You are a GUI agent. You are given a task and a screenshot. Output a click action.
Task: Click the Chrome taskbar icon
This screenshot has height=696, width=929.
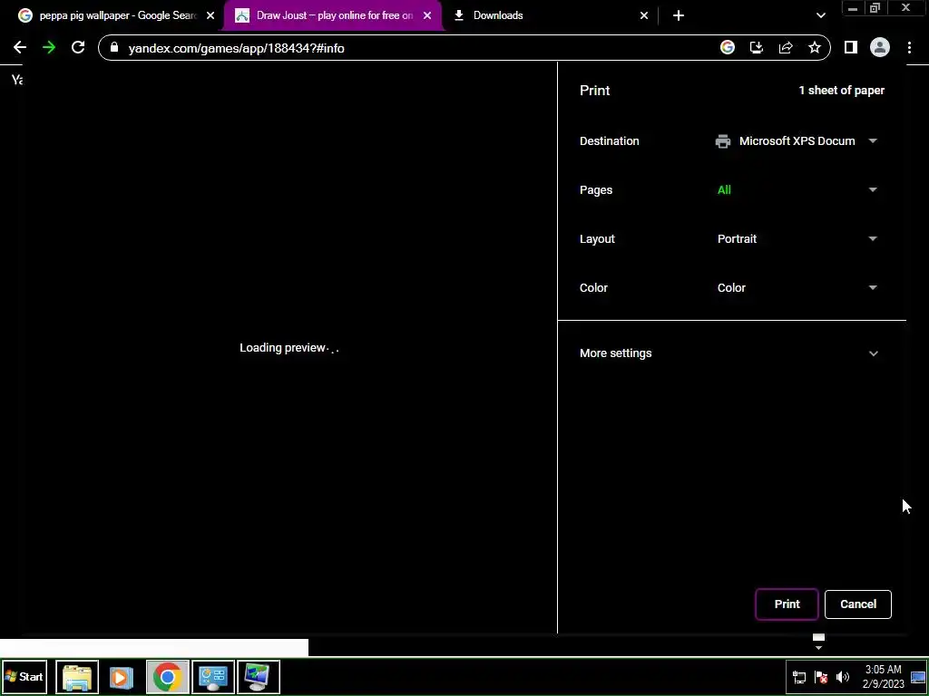point(168,676)
